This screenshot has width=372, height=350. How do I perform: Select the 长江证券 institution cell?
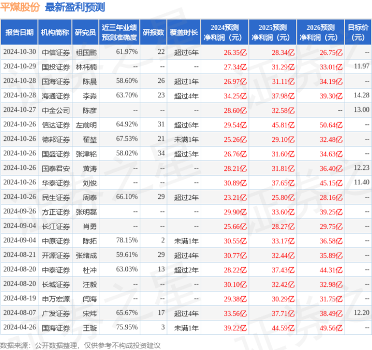tap(56, 226)
